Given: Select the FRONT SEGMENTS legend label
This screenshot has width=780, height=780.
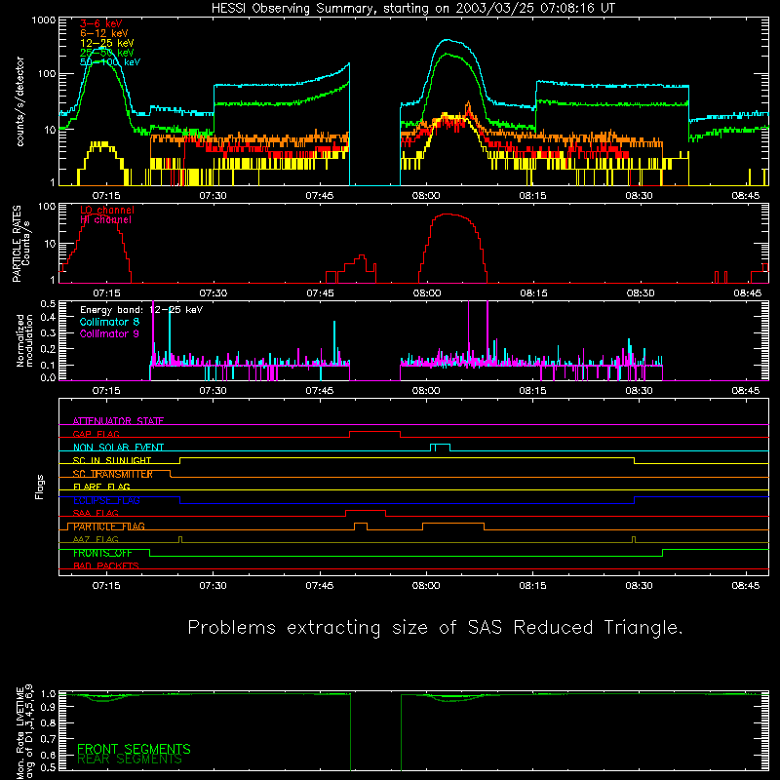Looking at the screenshot, I should 134,749.
